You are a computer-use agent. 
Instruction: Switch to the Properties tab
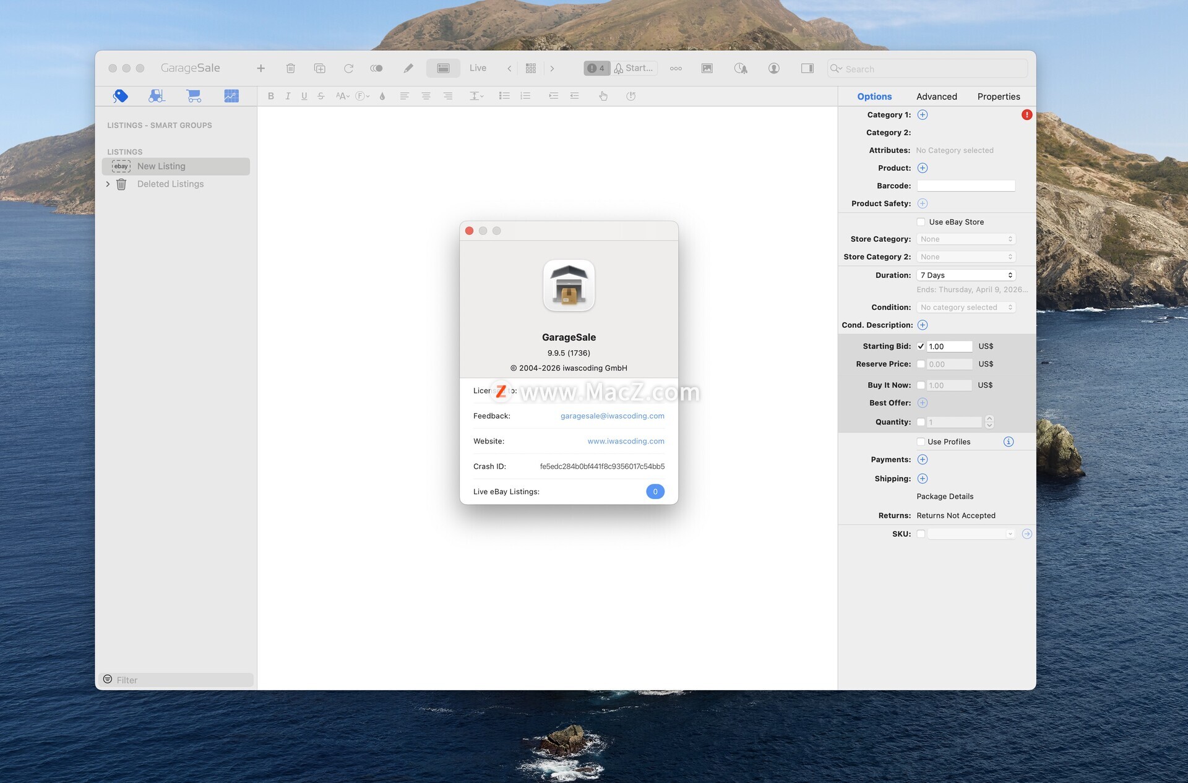pos(998,96)
